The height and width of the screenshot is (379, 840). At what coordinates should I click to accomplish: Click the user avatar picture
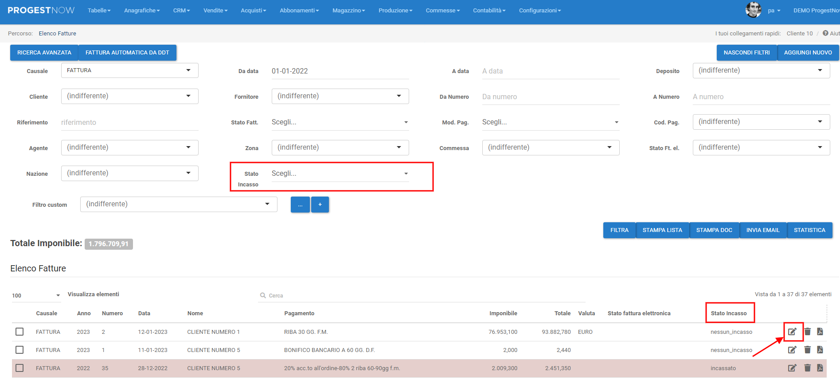click(753, 10)
